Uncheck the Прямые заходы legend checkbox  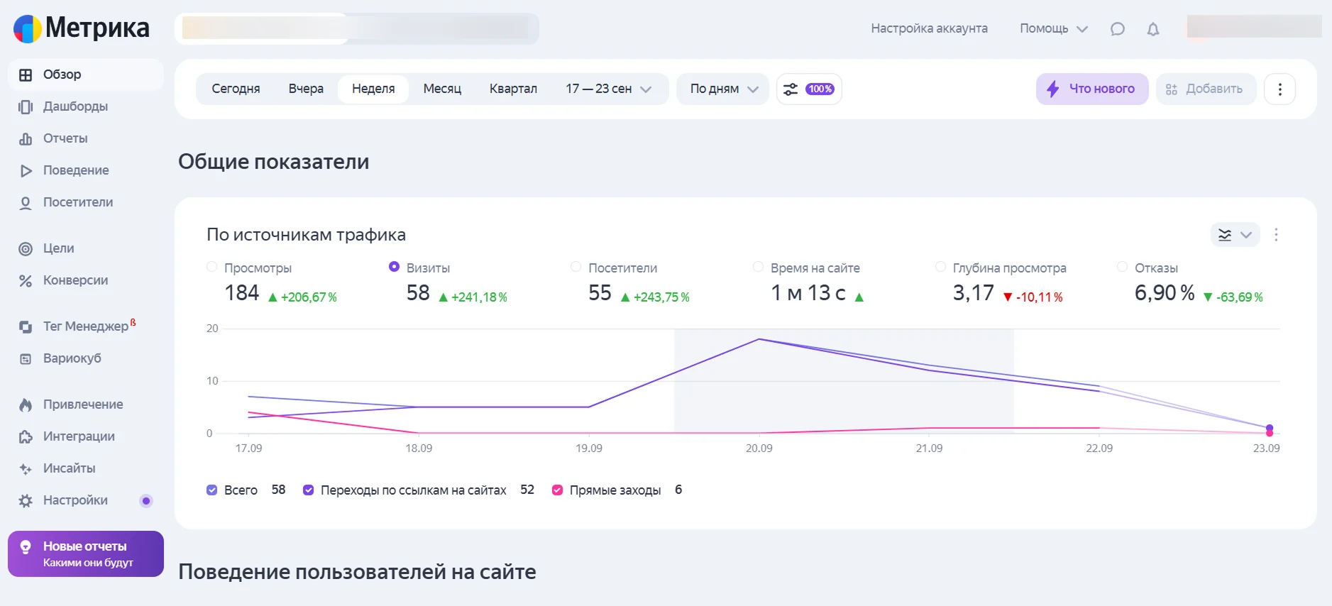tap(558, 490)
